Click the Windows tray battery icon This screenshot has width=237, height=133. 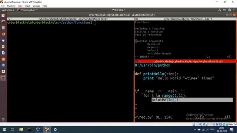(x=199, y=130)
